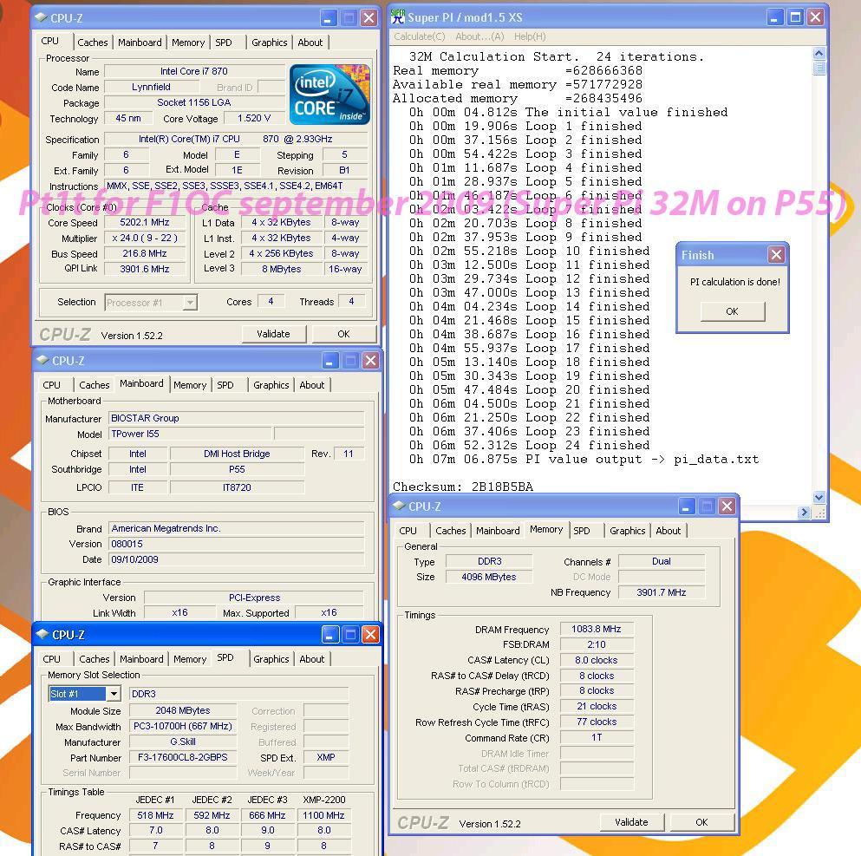Click the NB Frequency value 3901.7 MHz
Screen dimensions: 861x856
662,592
